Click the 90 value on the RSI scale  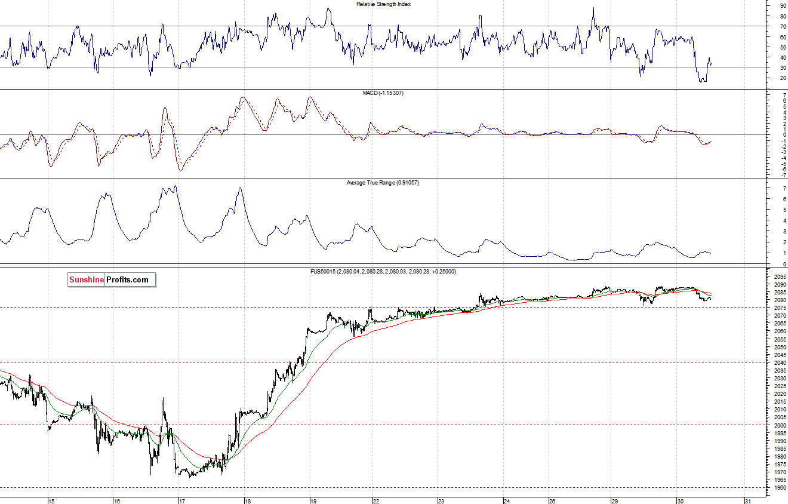[x=783, y=5]
